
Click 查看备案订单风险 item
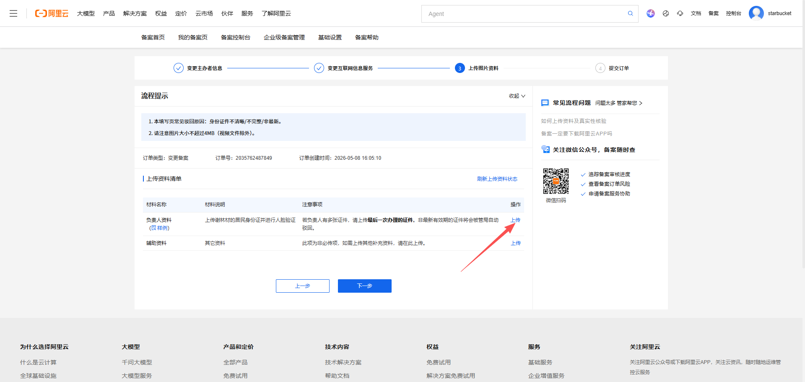[609, 184]
